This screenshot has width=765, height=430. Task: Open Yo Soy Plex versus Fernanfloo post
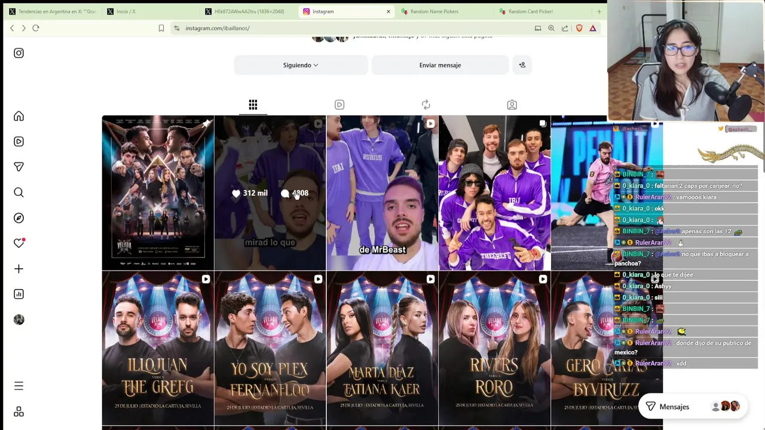[x=270, y=348]
